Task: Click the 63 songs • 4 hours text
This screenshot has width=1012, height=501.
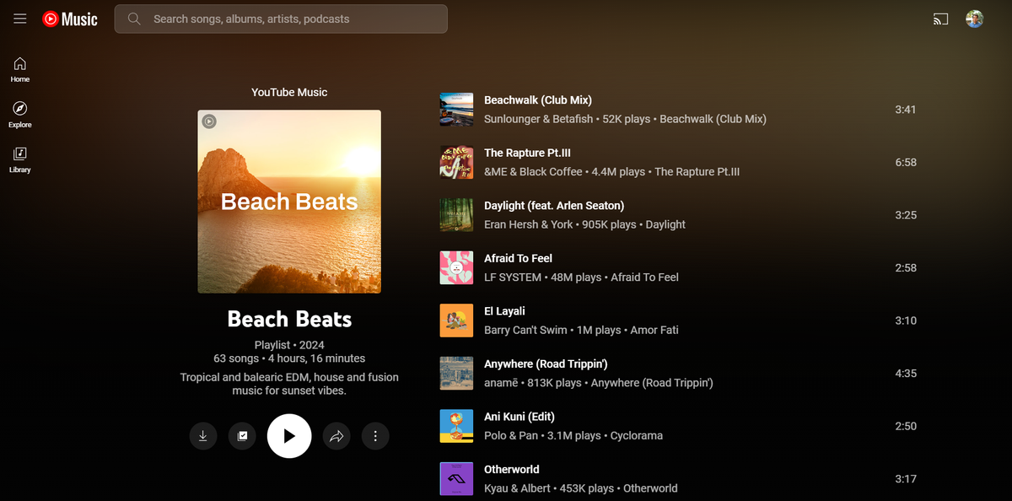Action: (289, 358)
